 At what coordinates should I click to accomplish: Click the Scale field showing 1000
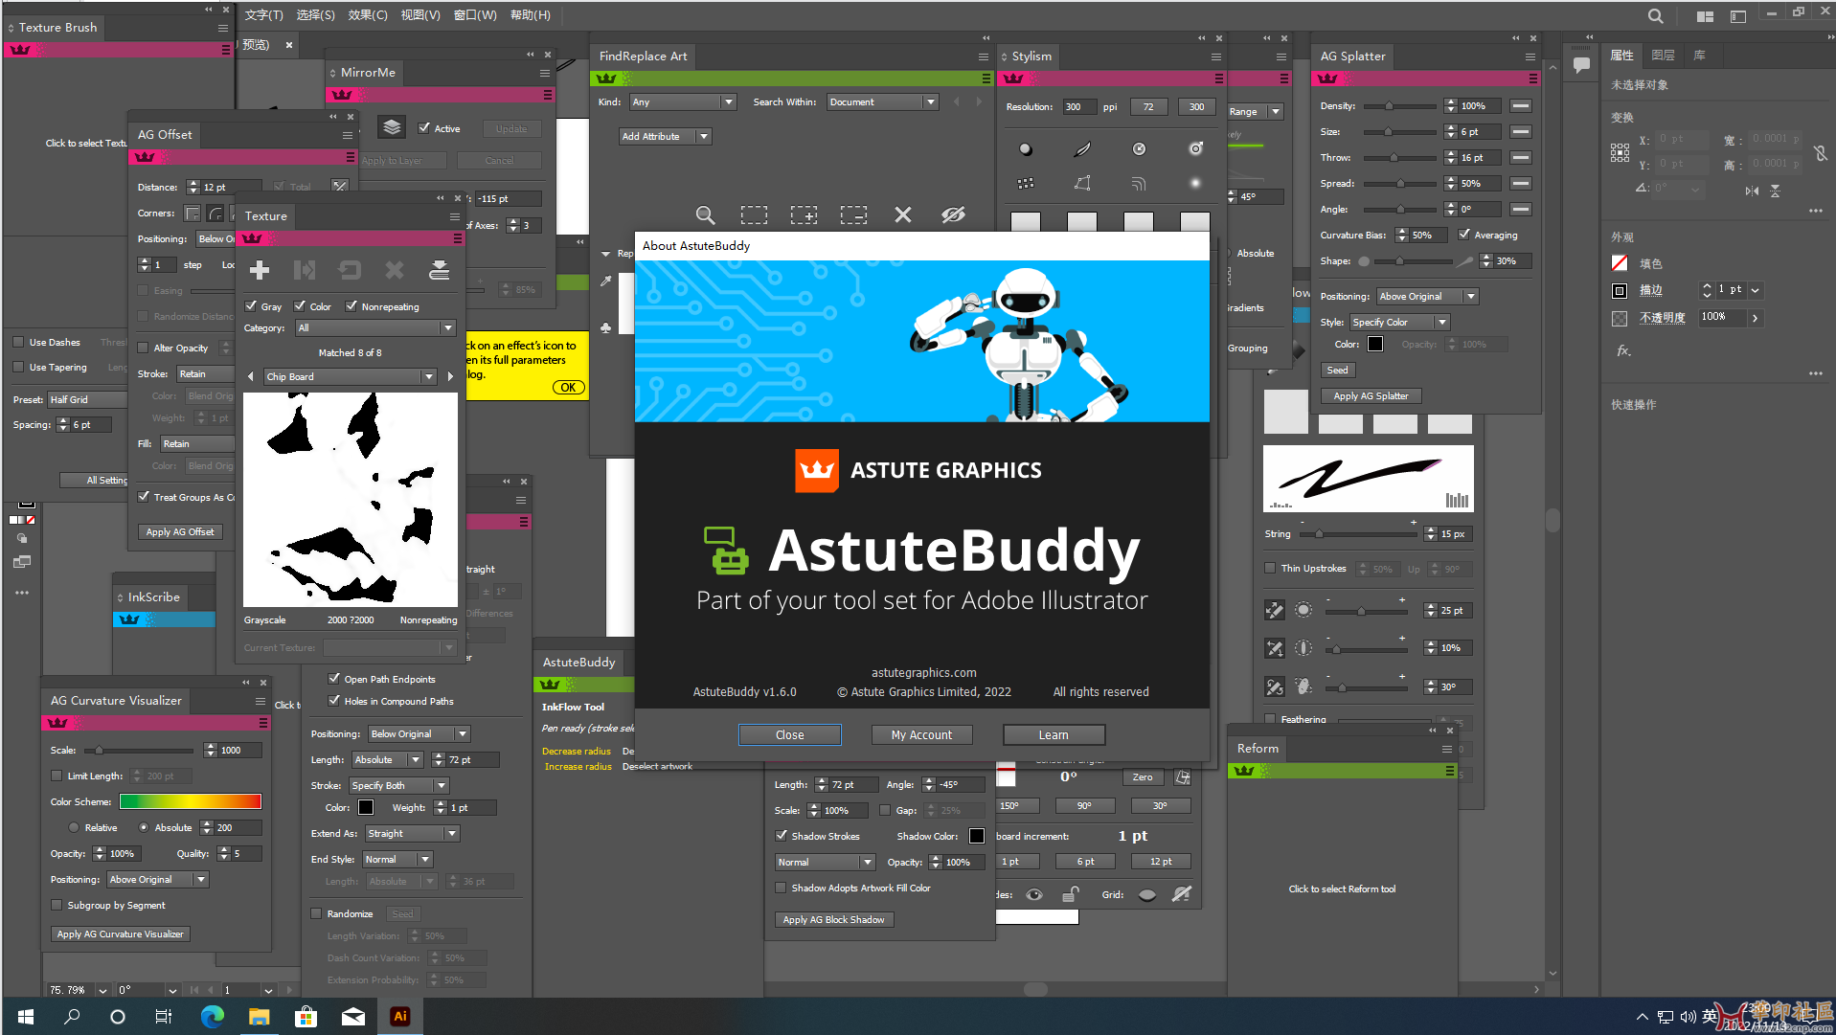point(239,750)
